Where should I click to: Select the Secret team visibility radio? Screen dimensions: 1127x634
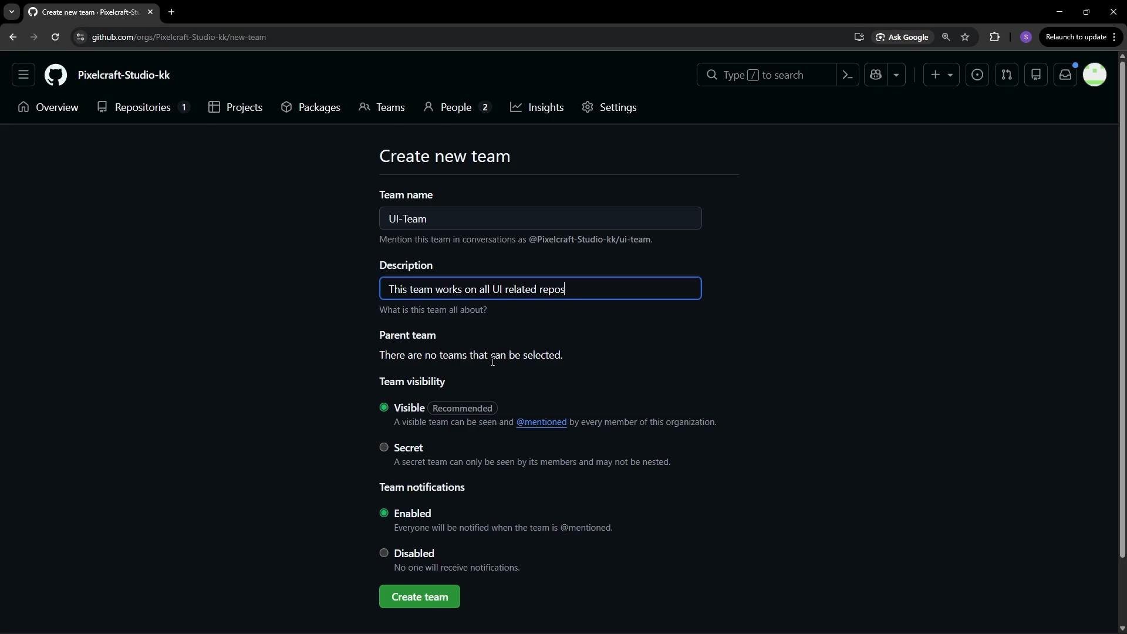coord(384,447)
